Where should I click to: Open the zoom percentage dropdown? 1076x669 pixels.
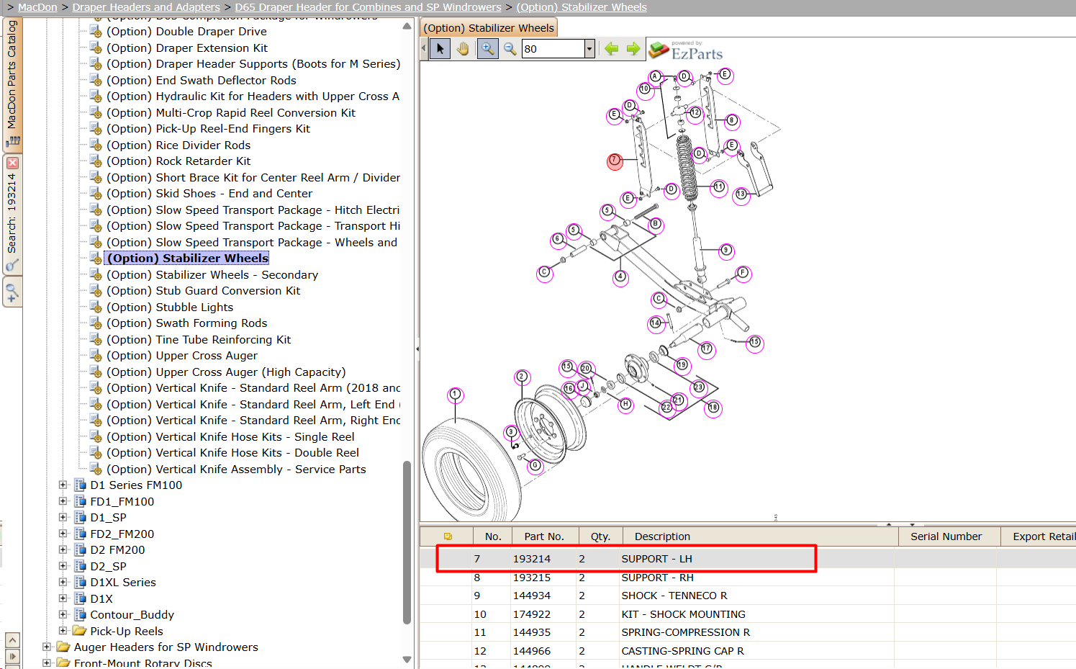(x=589, y=49)
